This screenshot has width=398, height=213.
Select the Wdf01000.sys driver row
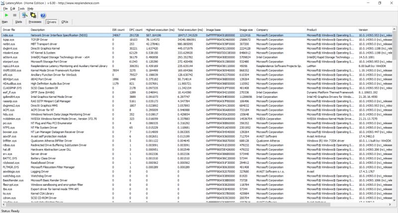pos(197,71)
